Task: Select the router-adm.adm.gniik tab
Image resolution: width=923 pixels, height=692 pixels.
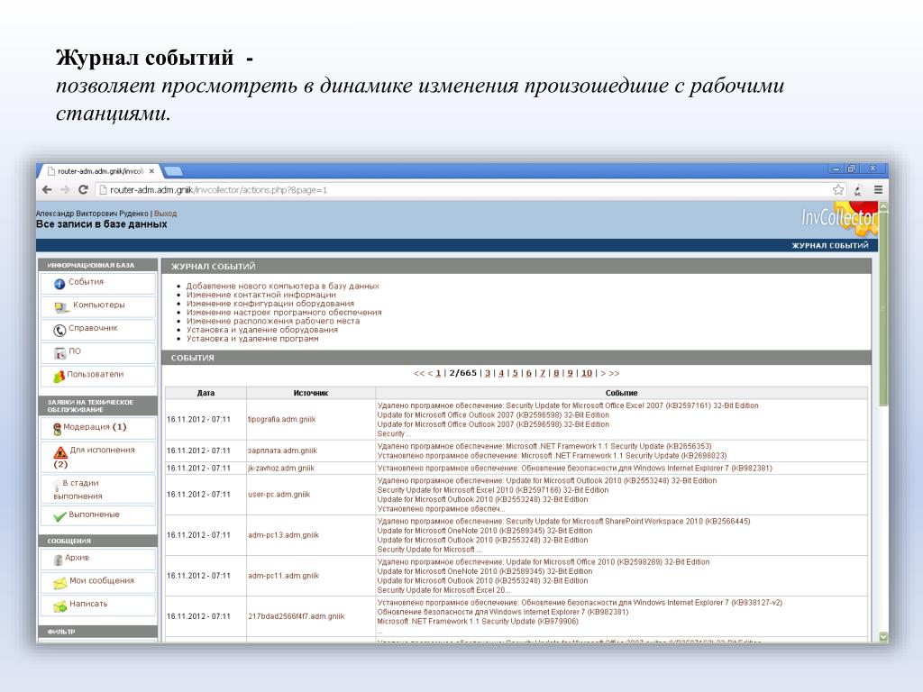Action: click(x=100, y=171)
